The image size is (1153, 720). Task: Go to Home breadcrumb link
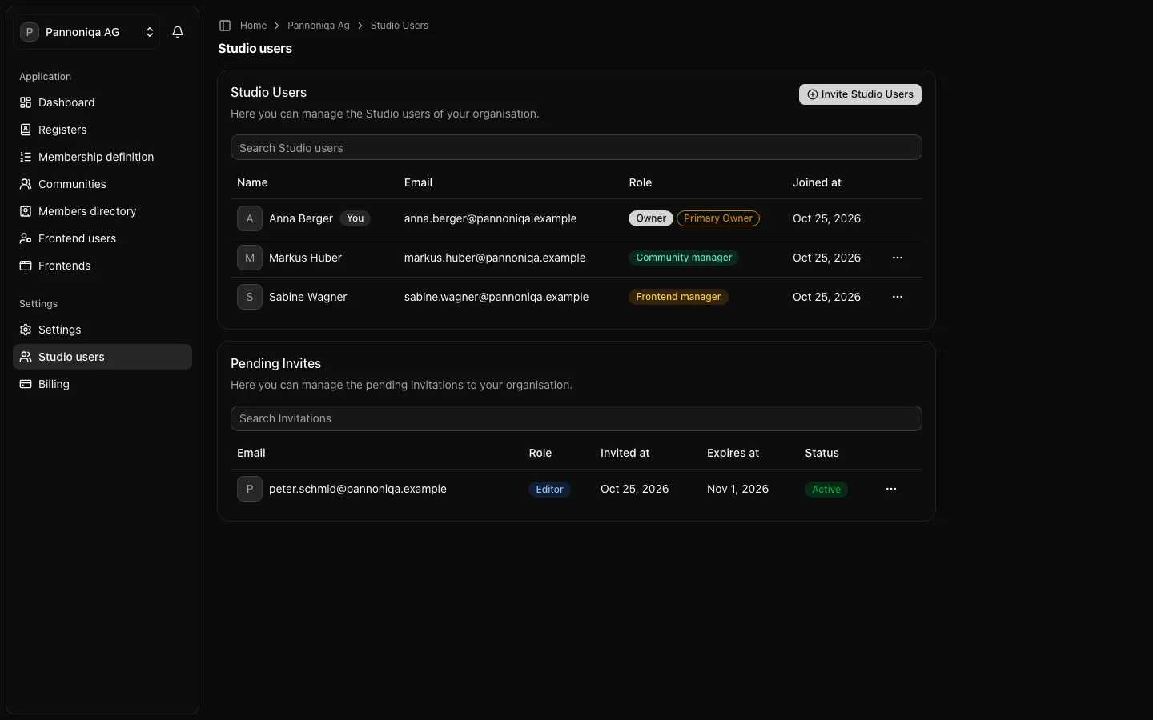tap(253, 26)
